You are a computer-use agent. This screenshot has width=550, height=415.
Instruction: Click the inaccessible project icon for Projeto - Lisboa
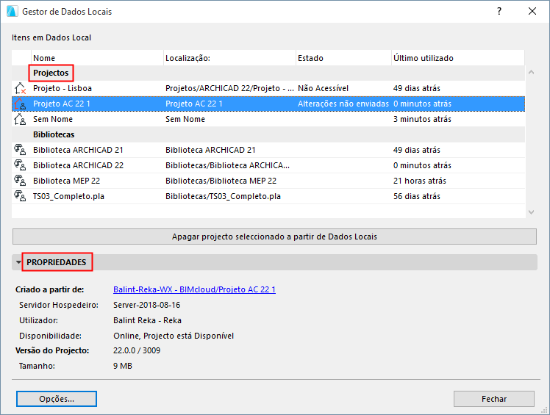[x=20, y=88]
